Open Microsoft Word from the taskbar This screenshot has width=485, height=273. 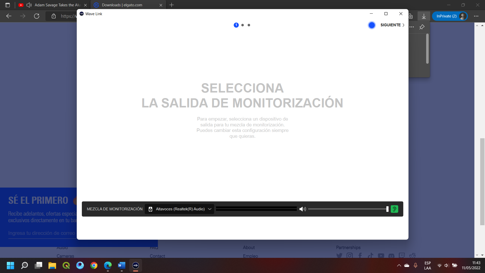click(122, 265)
